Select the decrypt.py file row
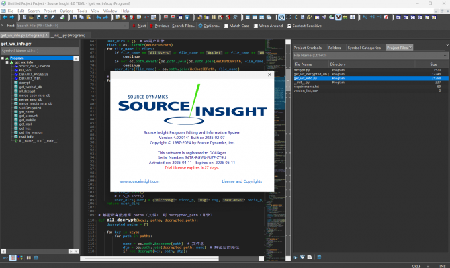Viewport: 450px width, 268px height. point(371,70)
